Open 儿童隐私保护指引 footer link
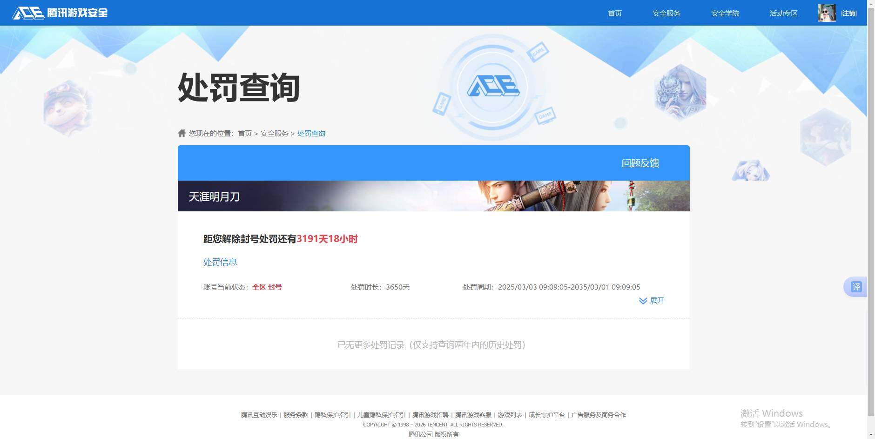Screen dimensions: 875x439 (382, 415)
